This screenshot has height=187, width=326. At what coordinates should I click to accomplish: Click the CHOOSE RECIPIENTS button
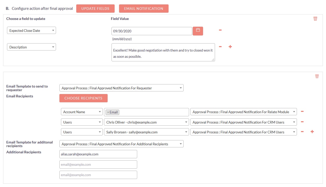(84, 98)
